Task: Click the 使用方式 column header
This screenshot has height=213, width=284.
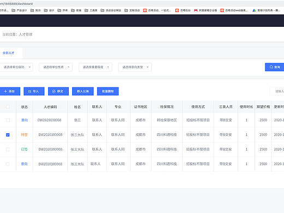Action: [x=198, y=107]
